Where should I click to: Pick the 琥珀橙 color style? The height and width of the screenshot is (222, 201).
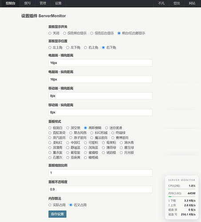coord(103,153)
